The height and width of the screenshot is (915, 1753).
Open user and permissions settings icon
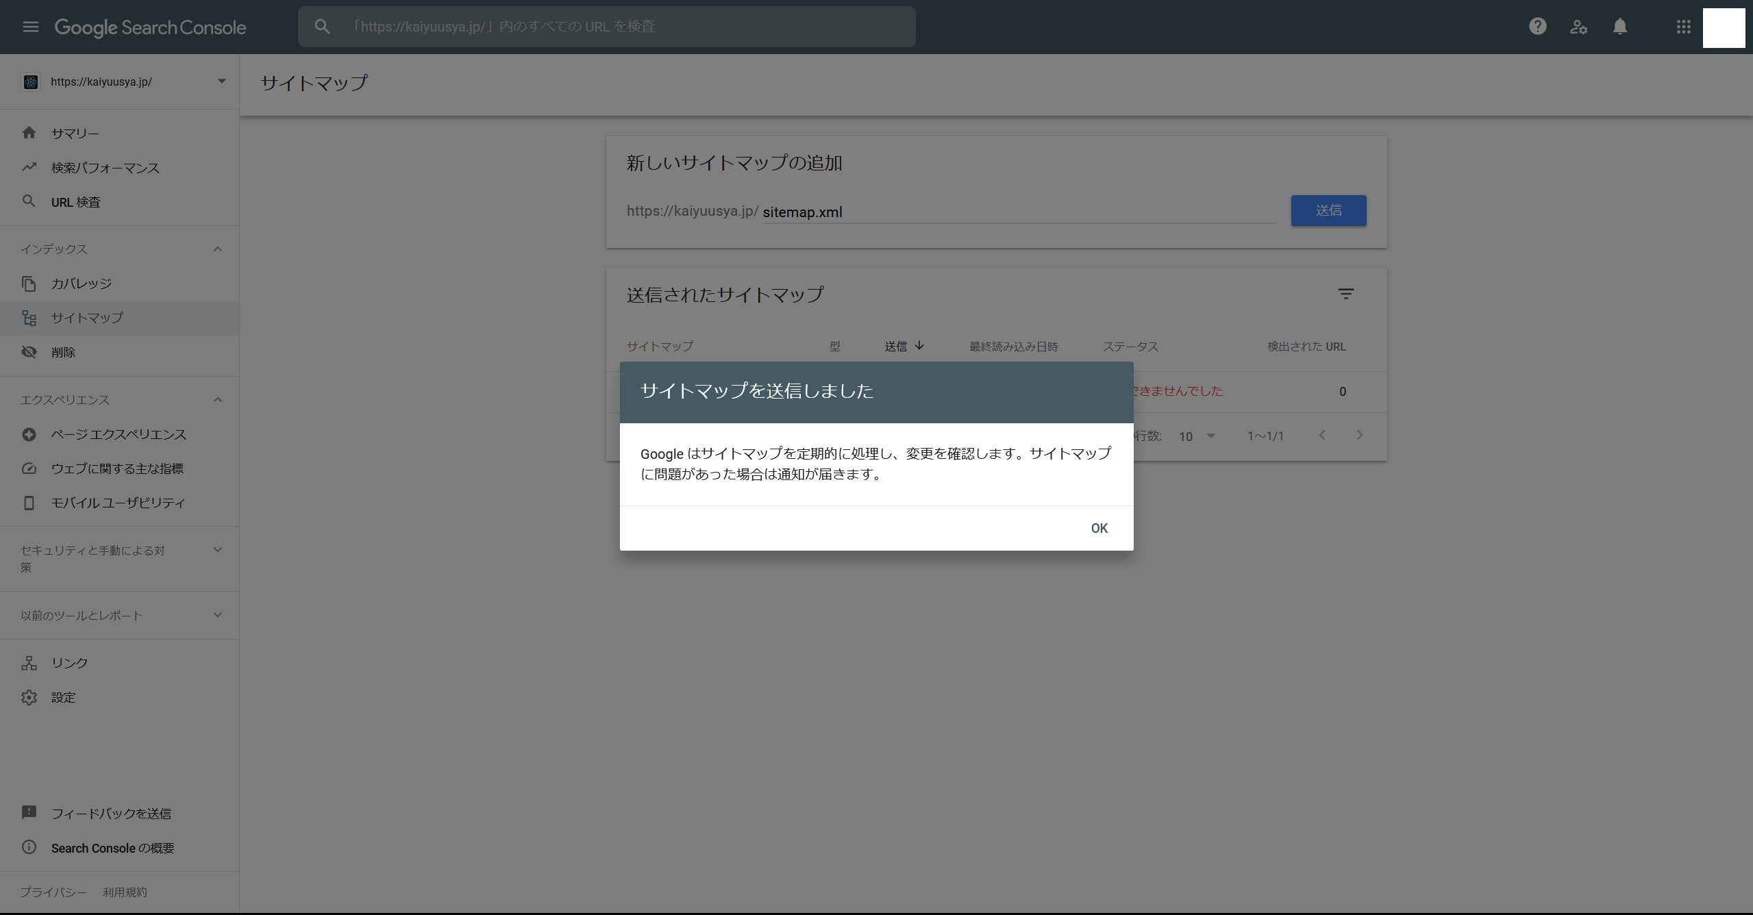tap(1578, 27)
